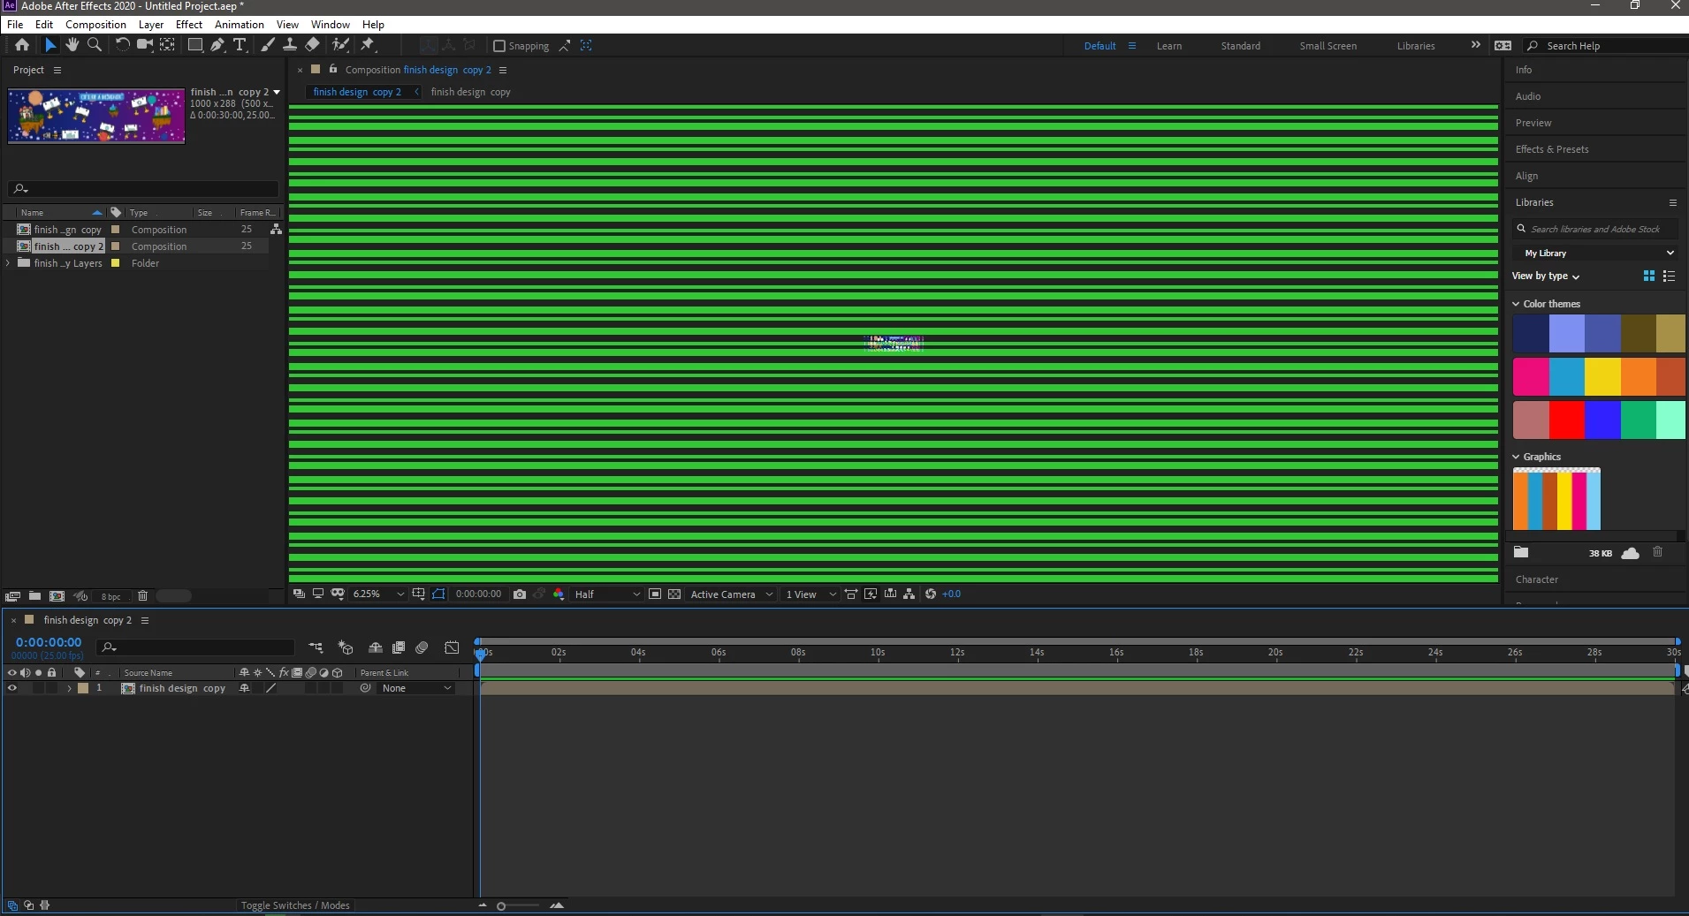Screen dimensions: 1689x916
Task: Collapse the Graphics section in Libraries
Action: pyautogui.click(x=1516, y=457)
